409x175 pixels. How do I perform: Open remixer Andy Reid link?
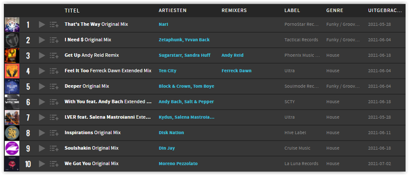click(232, 55)
